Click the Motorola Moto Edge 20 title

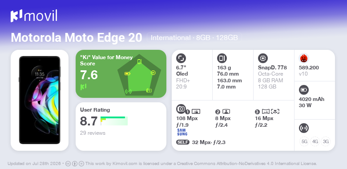(77, 38)
